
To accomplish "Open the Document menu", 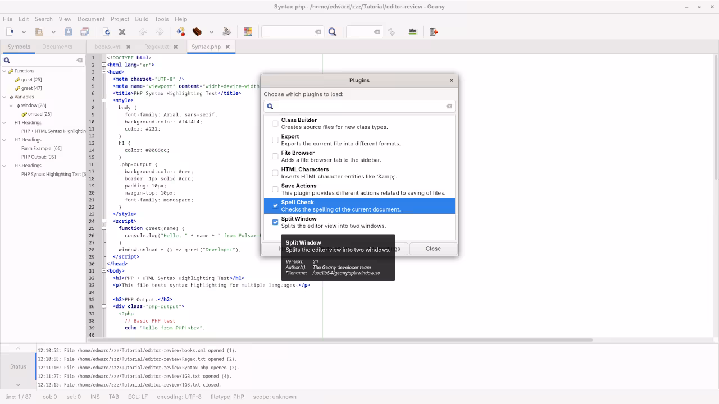I will (x=91, y=19).
